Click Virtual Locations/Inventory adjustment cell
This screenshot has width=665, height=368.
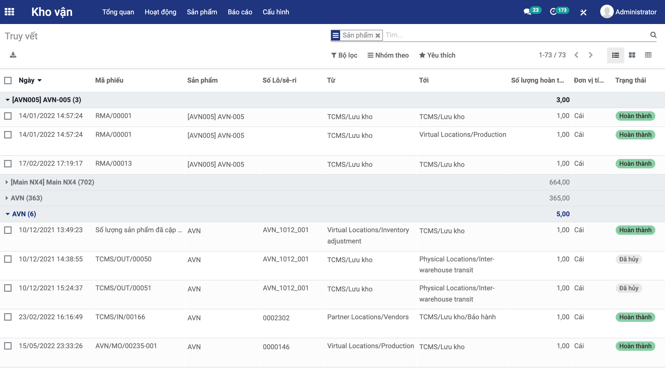click(368, 235)
